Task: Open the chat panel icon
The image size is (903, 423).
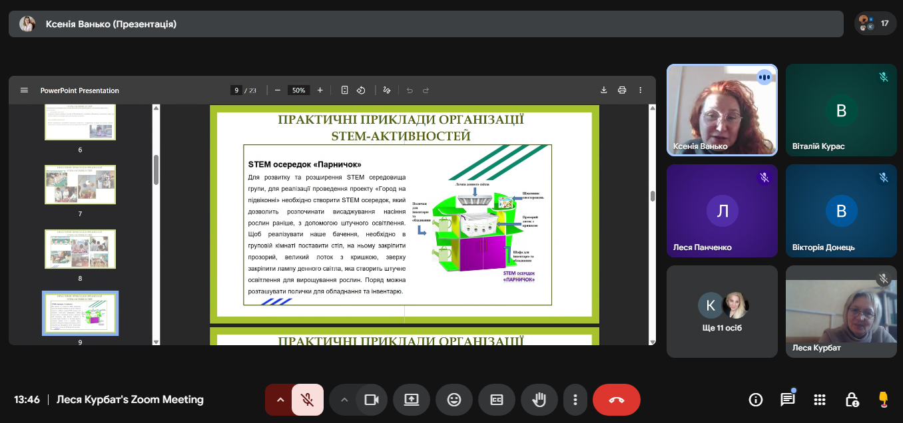Action: (788, 400)
